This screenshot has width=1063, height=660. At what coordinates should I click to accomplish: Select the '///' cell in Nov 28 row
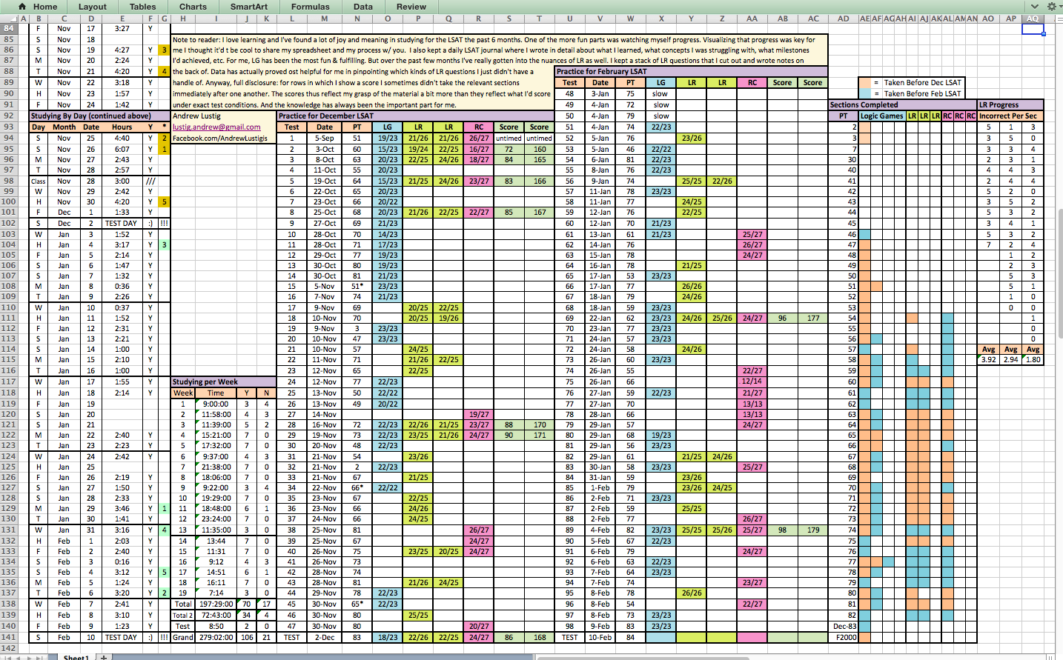click(x=150, y=181)
